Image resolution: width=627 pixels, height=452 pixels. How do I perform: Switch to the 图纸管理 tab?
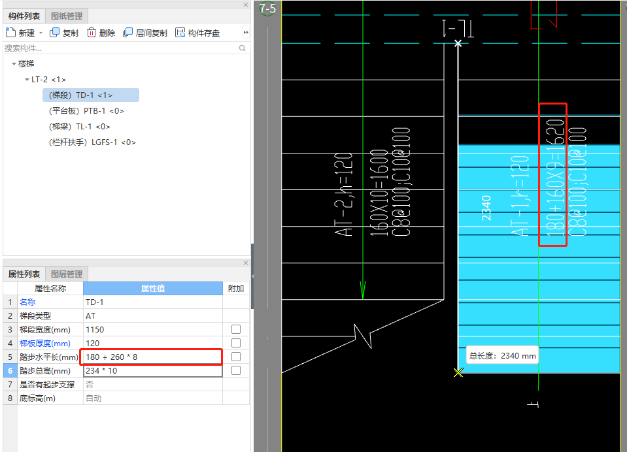(x=67, y=16)
